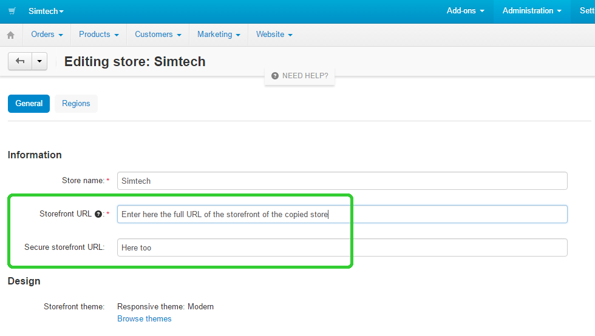Image resolution: width=595 pixels, height=336 pixels.
Task: Open the Administration menu
Action: pyautogui.click(x=532, y=11)
